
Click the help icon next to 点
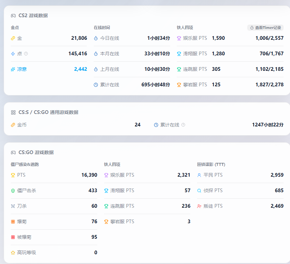point(26,54)
